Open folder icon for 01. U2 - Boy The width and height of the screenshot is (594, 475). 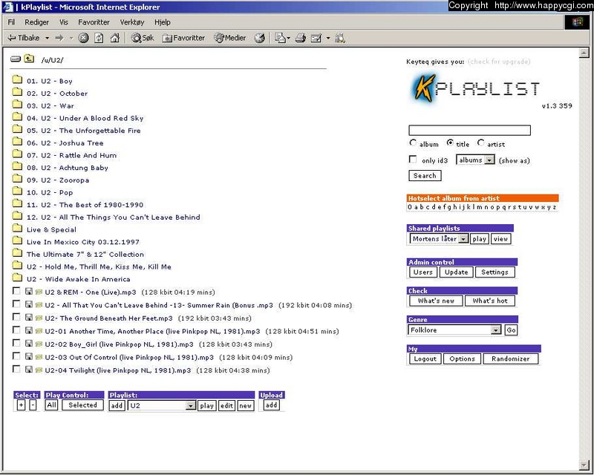point(17,79)
